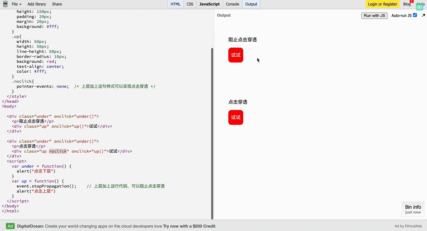427x231 pixels.
Task: Click the Ad by EthicalAds link
Action: 408,226
